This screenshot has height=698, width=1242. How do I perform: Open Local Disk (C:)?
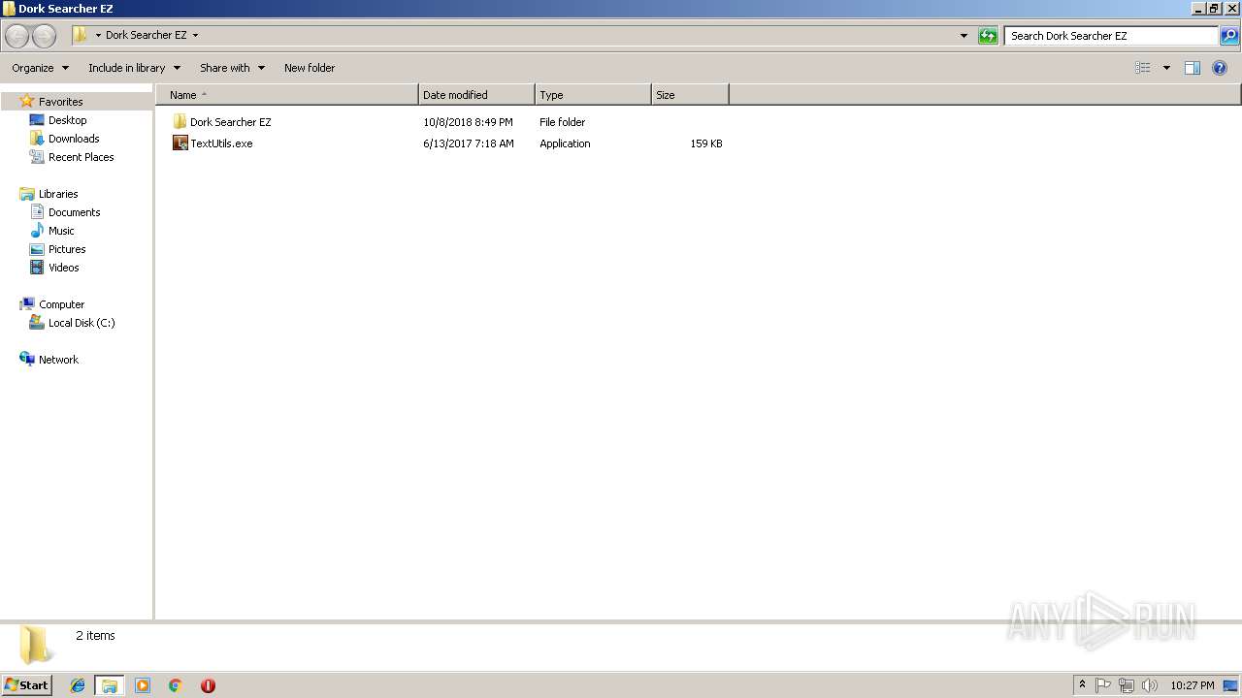tap(81, 323)
